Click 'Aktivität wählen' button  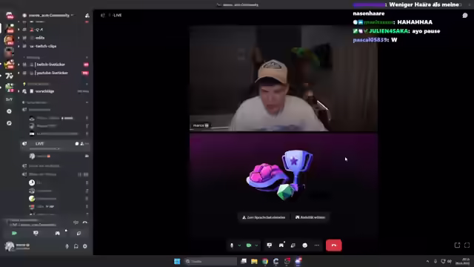(x=310, y=217)
